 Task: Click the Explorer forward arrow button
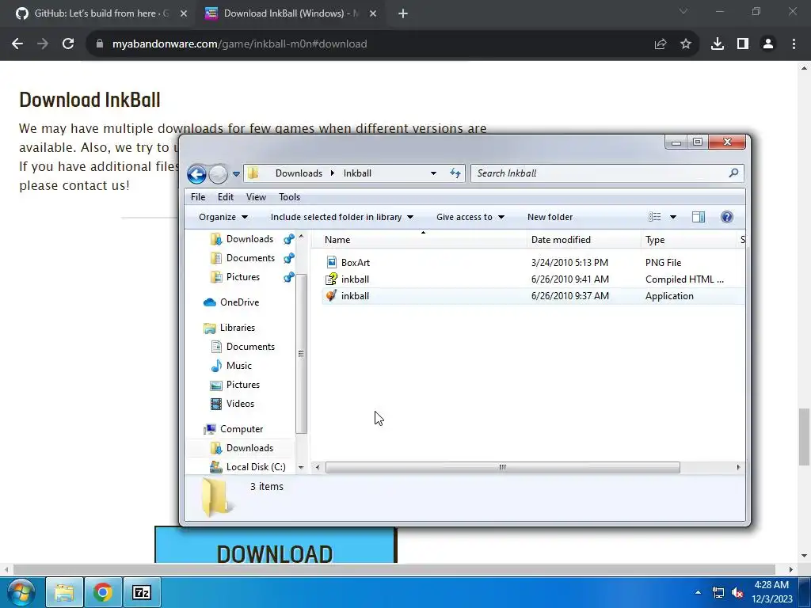click(x=219, y=173)
